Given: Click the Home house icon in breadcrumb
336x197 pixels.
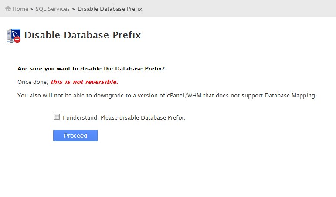Looking at the screenshot, I should point(8,8).
